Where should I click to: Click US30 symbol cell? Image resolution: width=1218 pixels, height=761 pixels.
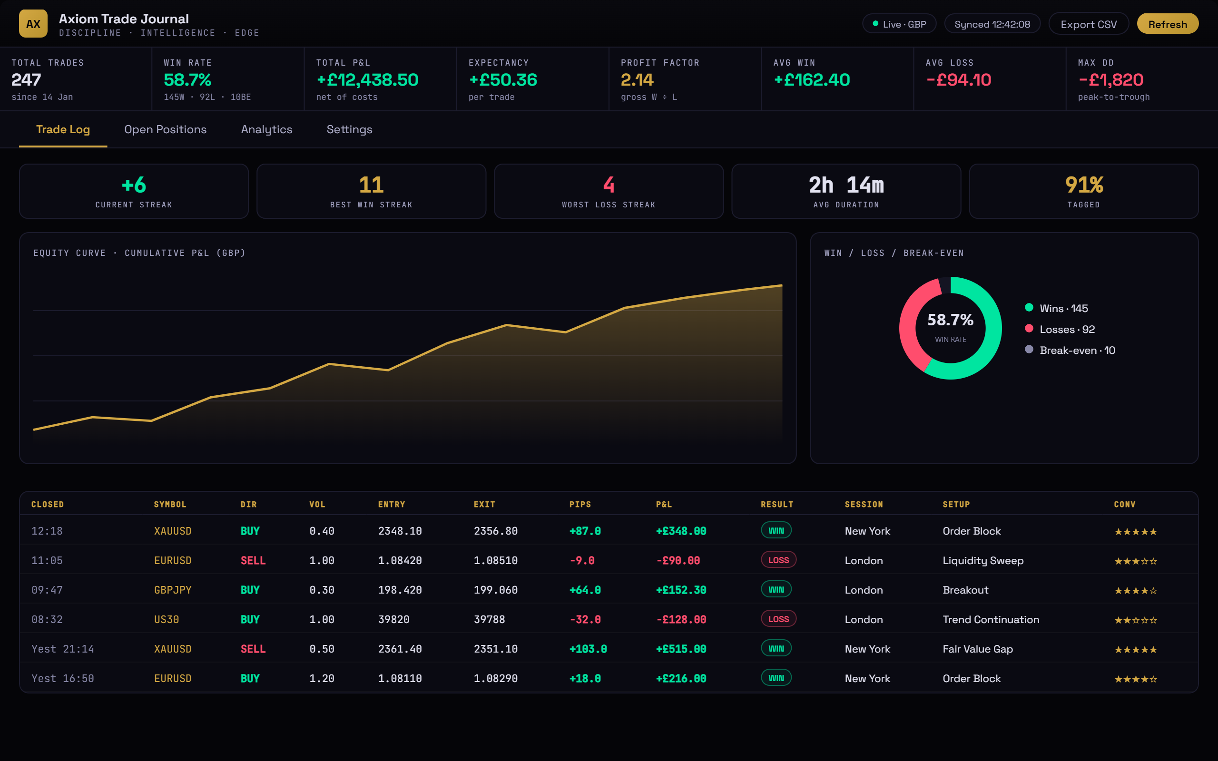(167, 620)
